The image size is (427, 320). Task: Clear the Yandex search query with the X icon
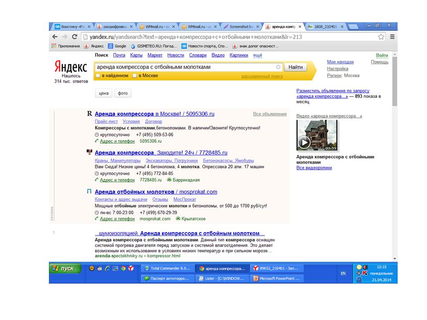(278, 67)
